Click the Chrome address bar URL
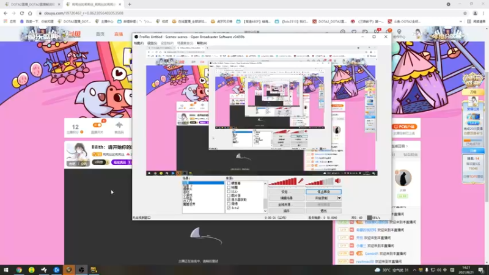Image resolution: width=489 pixels, height=275 pixels. coord(84,13)
